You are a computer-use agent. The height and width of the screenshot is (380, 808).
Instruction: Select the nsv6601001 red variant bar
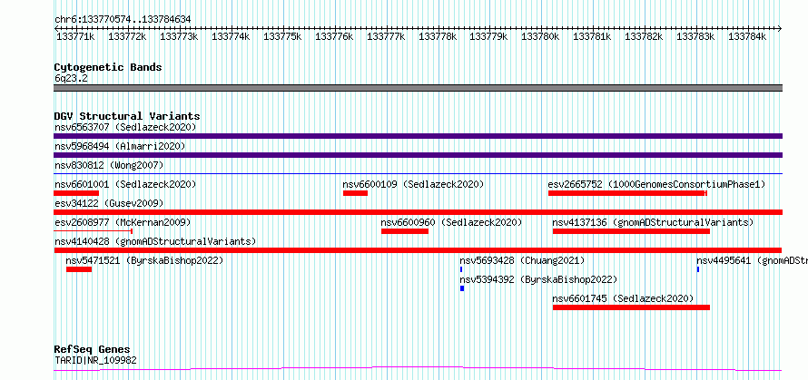(x=76, y=193)
